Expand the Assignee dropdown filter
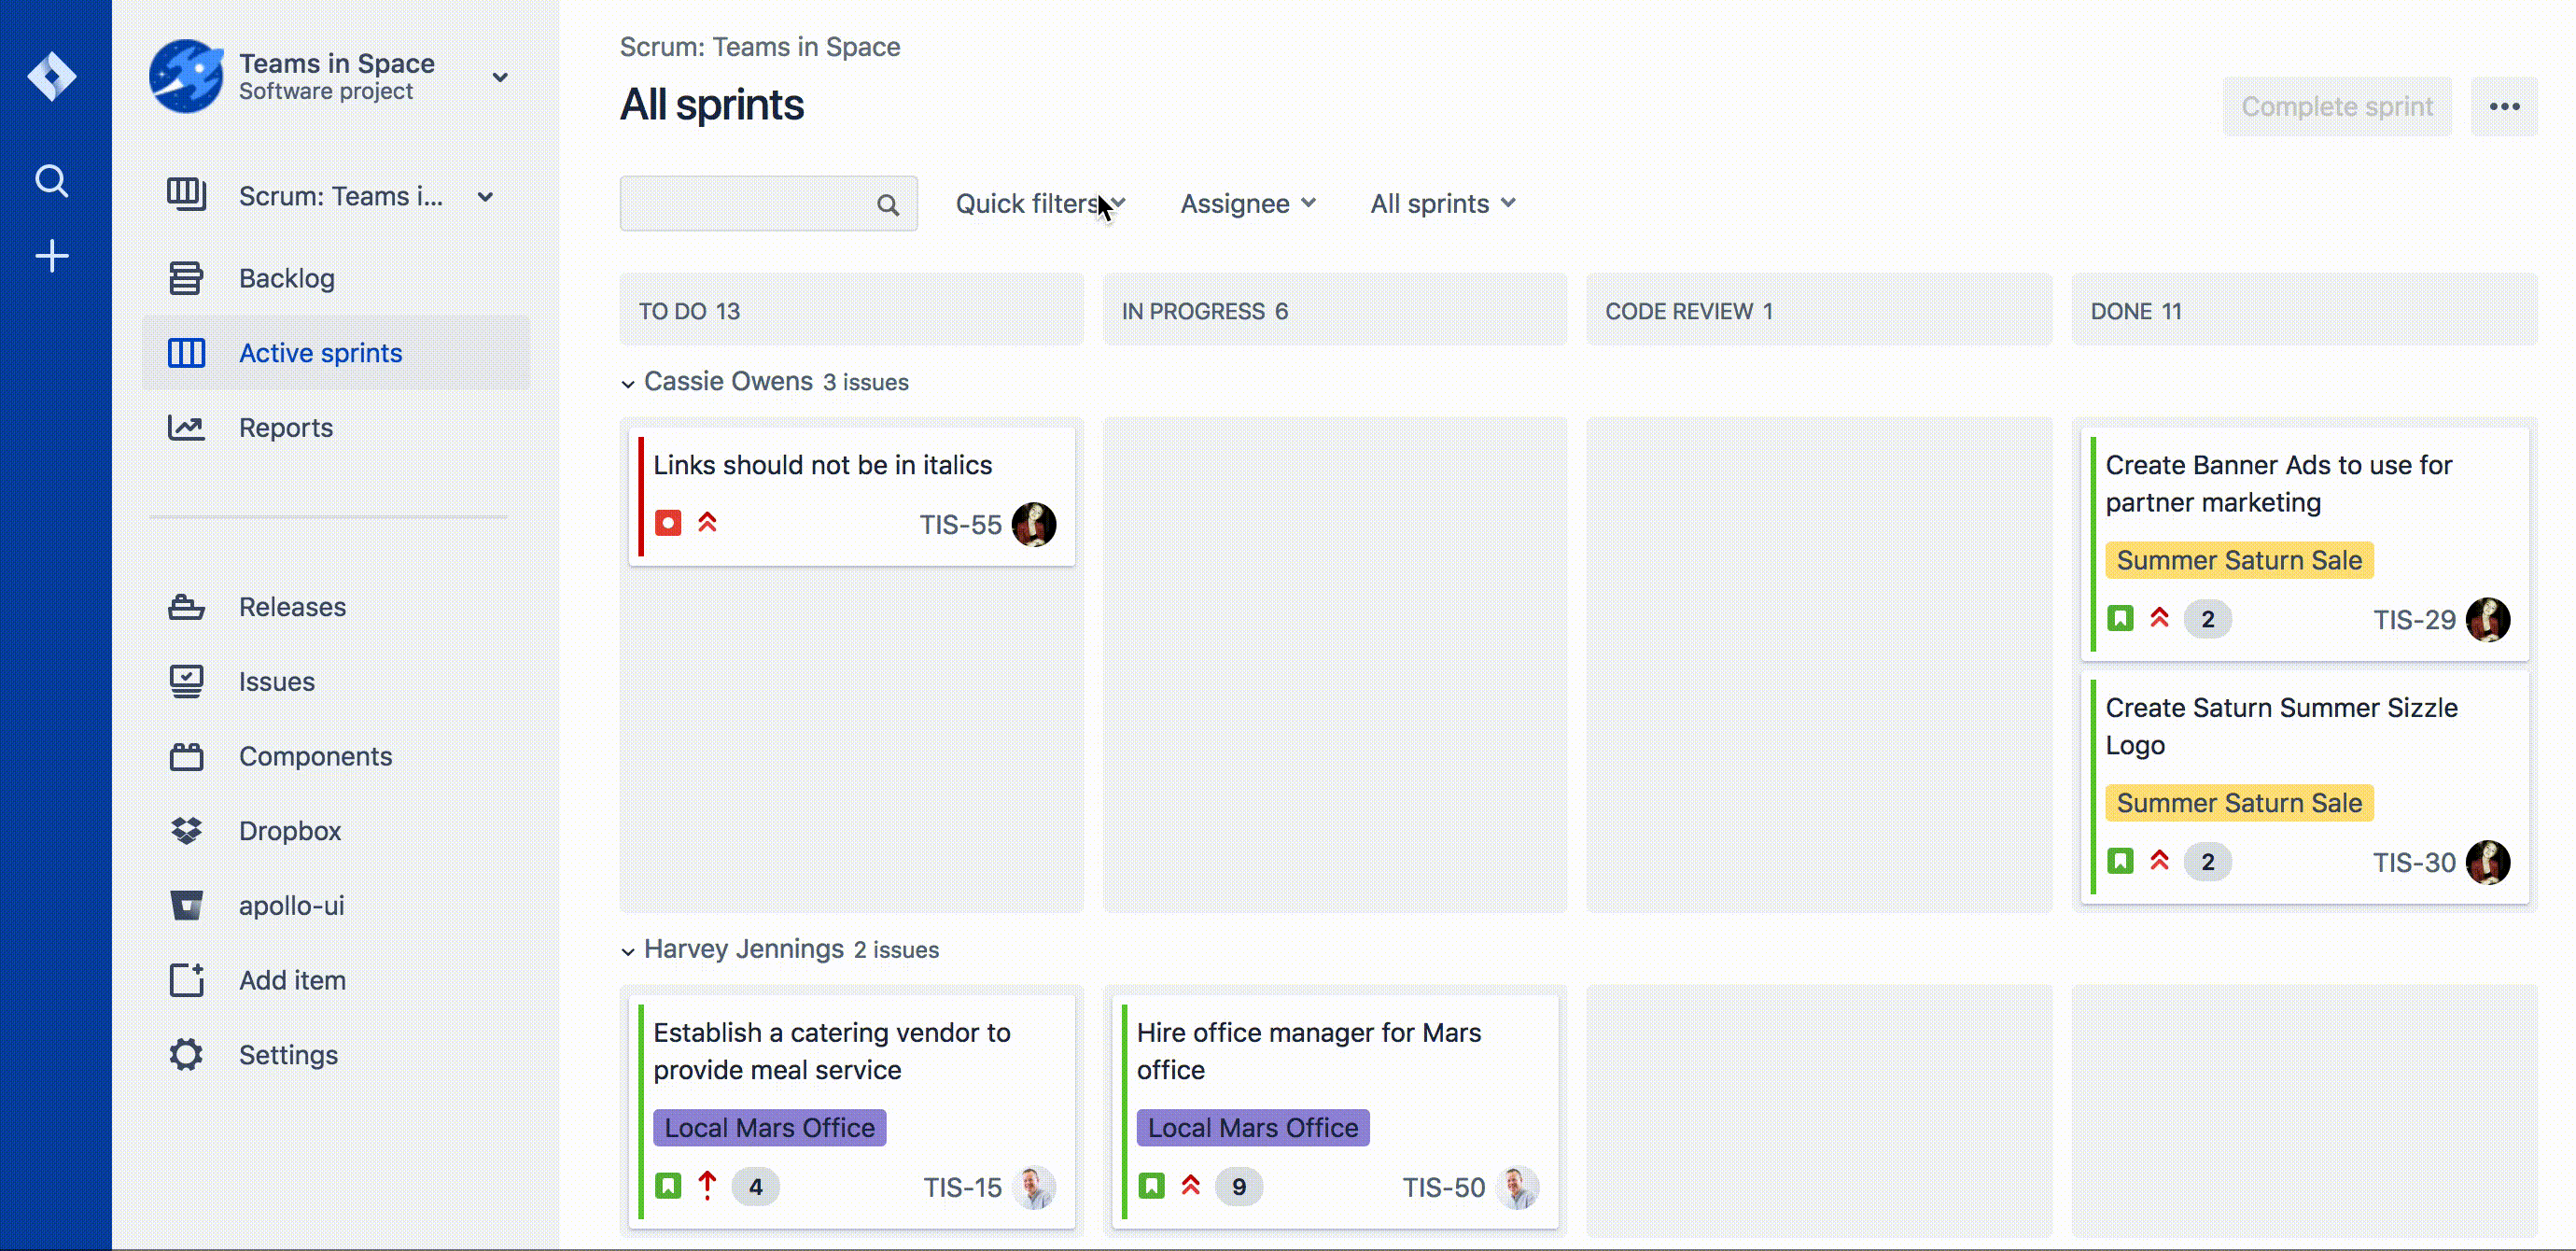The image size is (2576, 1251). (x=1247, y=203)
